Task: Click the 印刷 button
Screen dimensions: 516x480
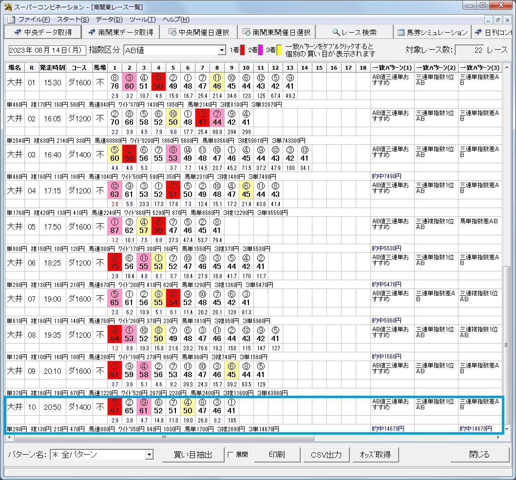Action: click(277, 455)
